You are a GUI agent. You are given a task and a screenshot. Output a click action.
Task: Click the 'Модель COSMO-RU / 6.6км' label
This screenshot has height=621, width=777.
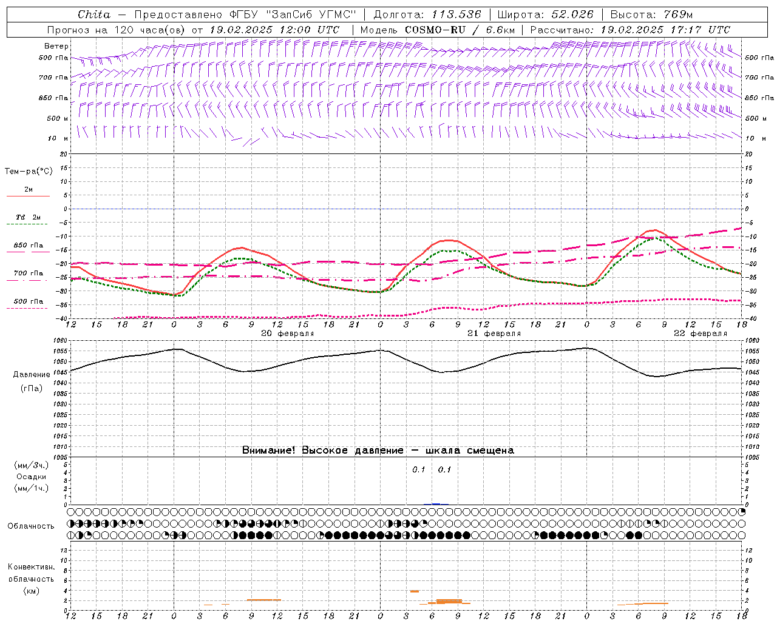(438, 30)
